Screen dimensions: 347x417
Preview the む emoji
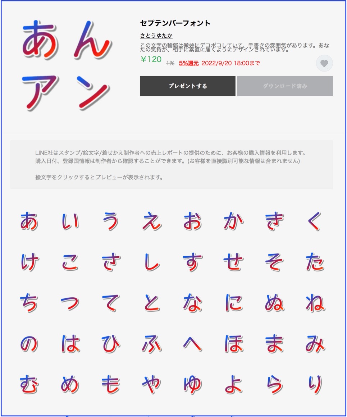(x=29, y=384)
